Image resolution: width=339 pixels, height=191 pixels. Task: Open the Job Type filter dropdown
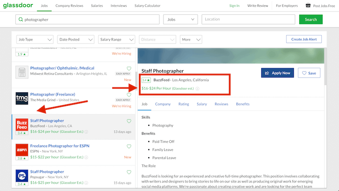[x=35, y=40]
